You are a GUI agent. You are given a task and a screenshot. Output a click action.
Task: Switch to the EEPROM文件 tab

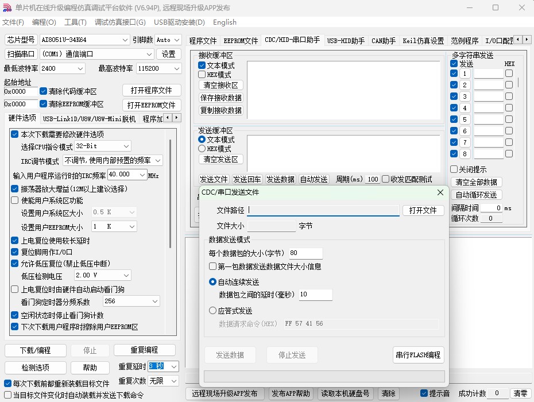[x=241, y=41]
